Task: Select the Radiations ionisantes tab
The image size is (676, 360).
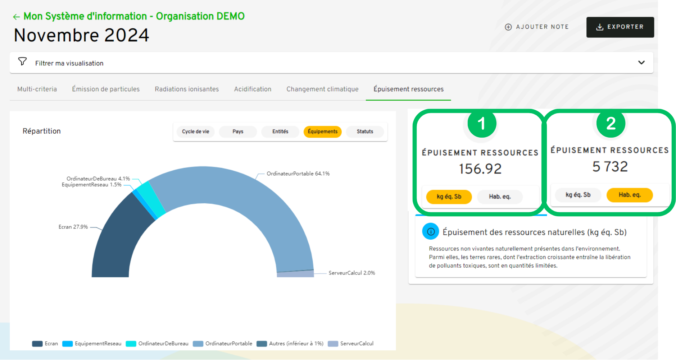Action: point(187,89)
